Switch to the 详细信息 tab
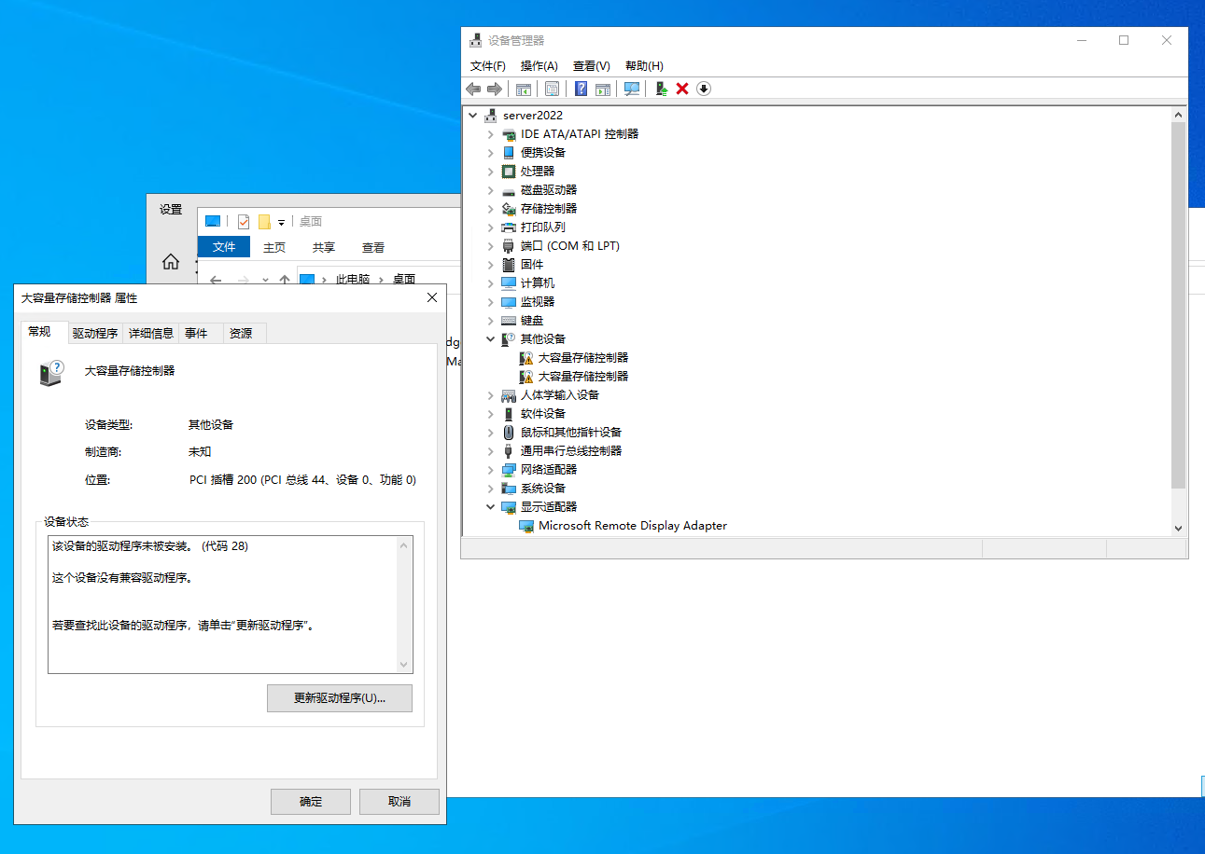The height and width of the screenshot is (854, 1205). [x=150, y=333]
